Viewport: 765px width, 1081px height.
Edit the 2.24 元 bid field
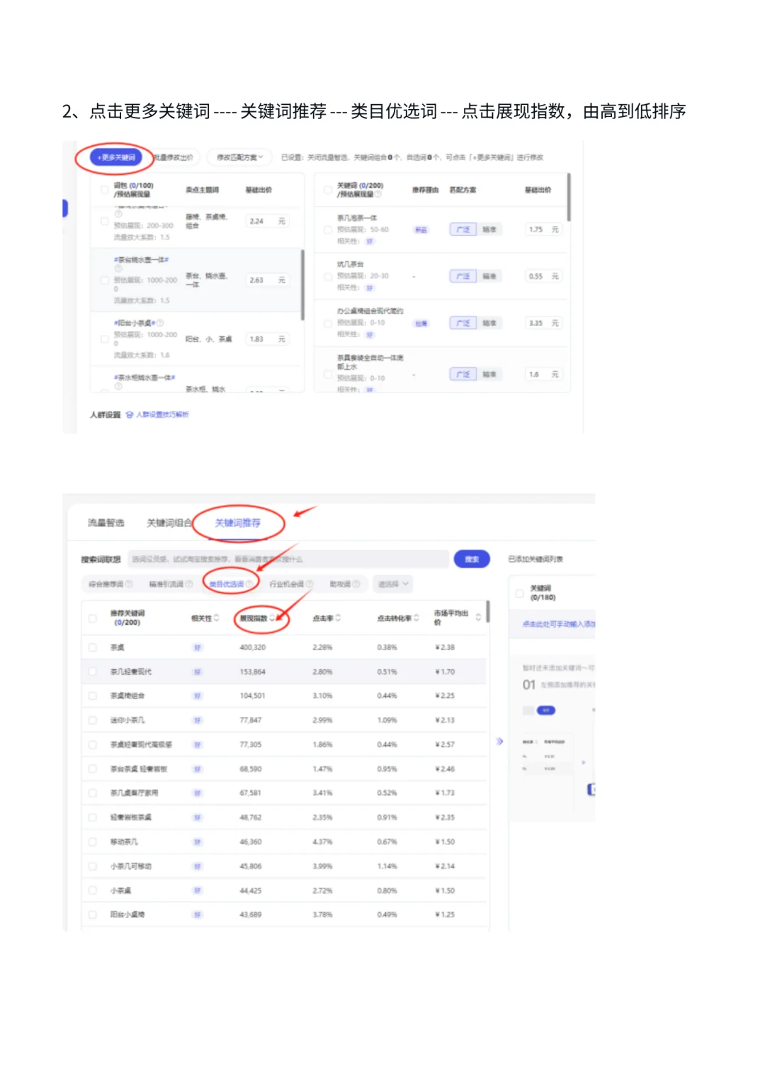tap(267, 221)
